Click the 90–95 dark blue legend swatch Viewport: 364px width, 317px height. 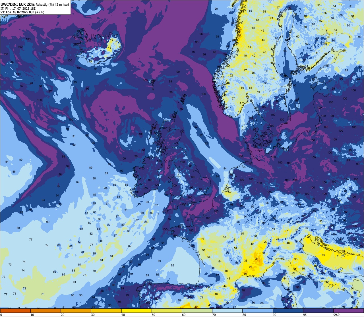click(288, 310)
